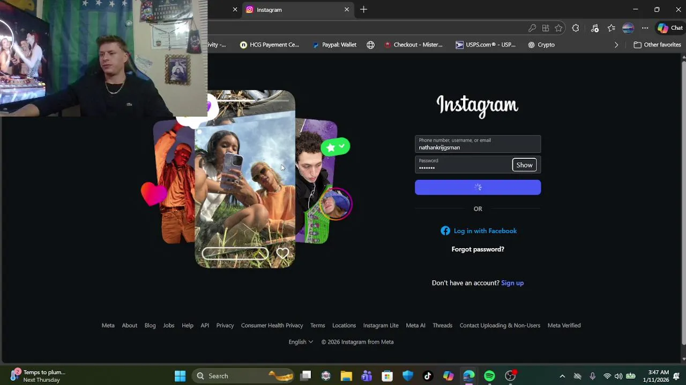Close the Instagram tab
Screen dimensions: 686x385
point(347,10)
